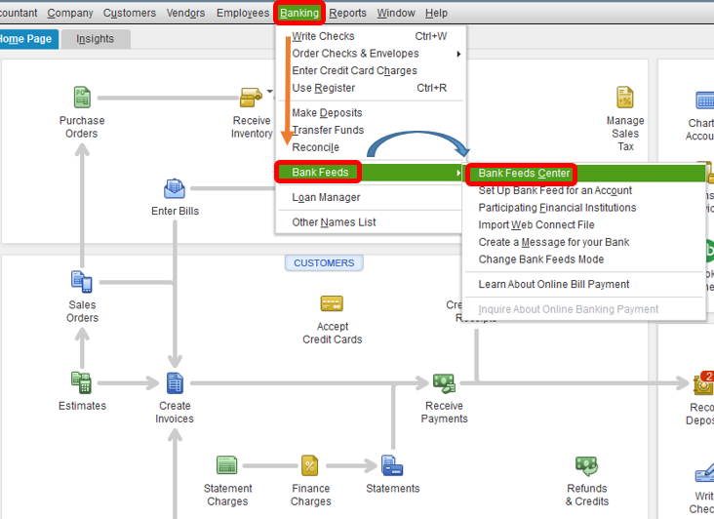Expand the Receive Inventory dropdown arrow

click(269, 92)
